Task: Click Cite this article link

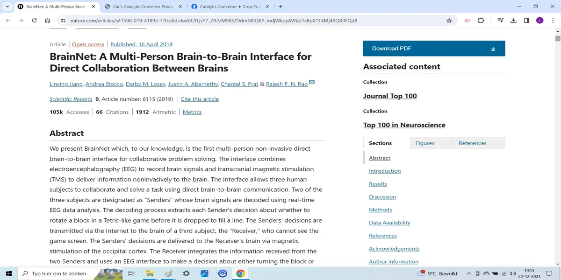Action: (x=200, y=99)
